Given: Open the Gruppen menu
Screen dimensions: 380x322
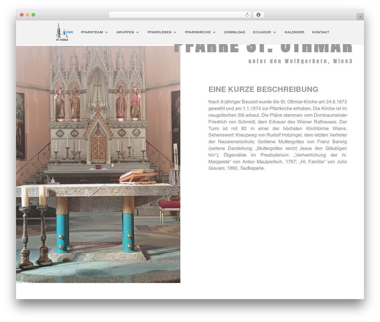Looking at the screenshot, I should (125, 32).
